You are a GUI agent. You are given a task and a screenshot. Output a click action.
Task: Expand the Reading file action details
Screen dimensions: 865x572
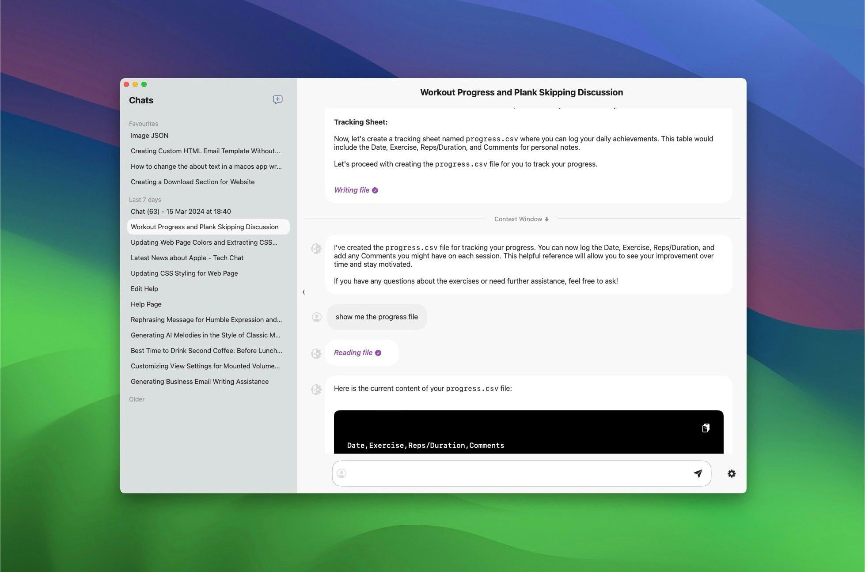click(353, 353)
